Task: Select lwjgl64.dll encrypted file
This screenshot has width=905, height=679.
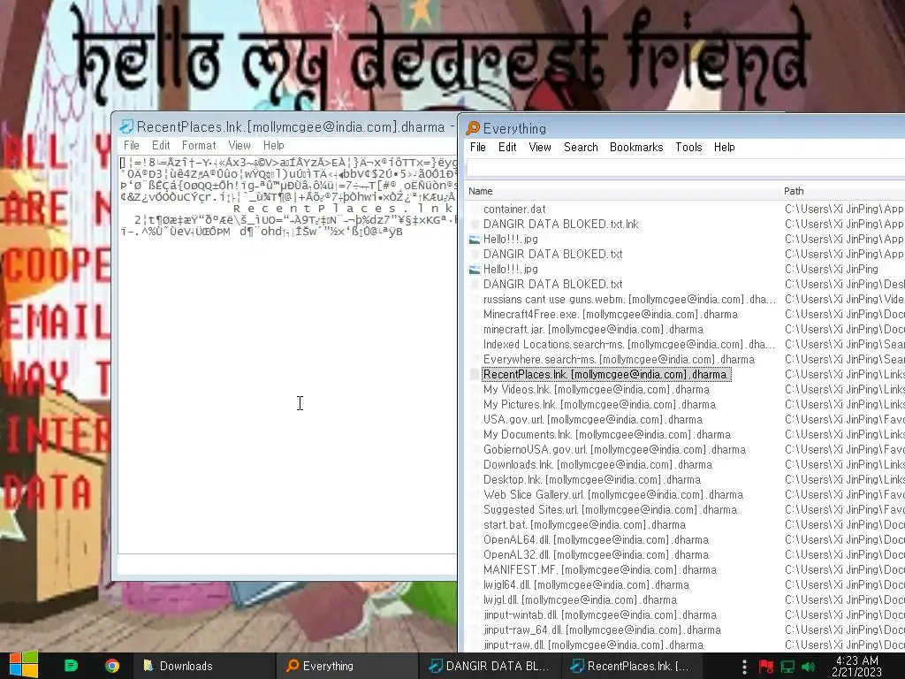Action: [586, 584]
